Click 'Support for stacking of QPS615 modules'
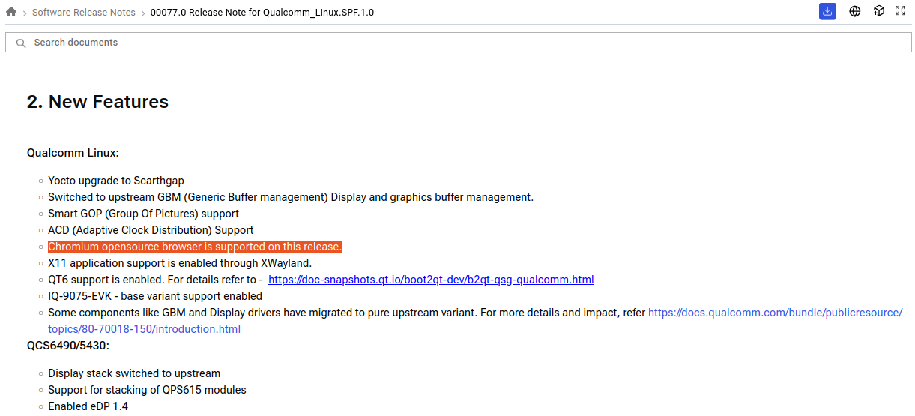The height and width of the screenshot is (416, 915). pos(147,390)
